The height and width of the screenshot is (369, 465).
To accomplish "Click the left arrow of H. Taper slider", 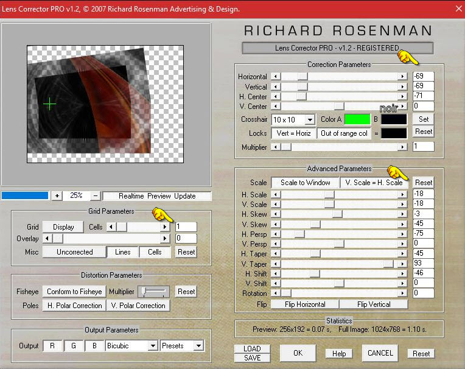I will 276,254.
